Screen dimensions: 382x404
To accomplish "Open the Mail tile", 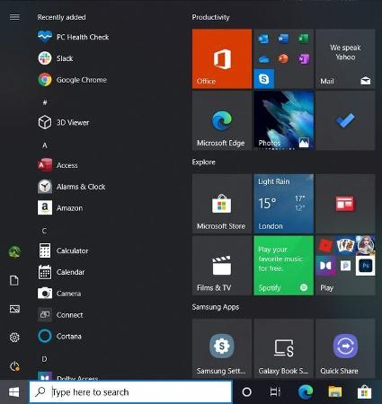I will click(345, 58).
